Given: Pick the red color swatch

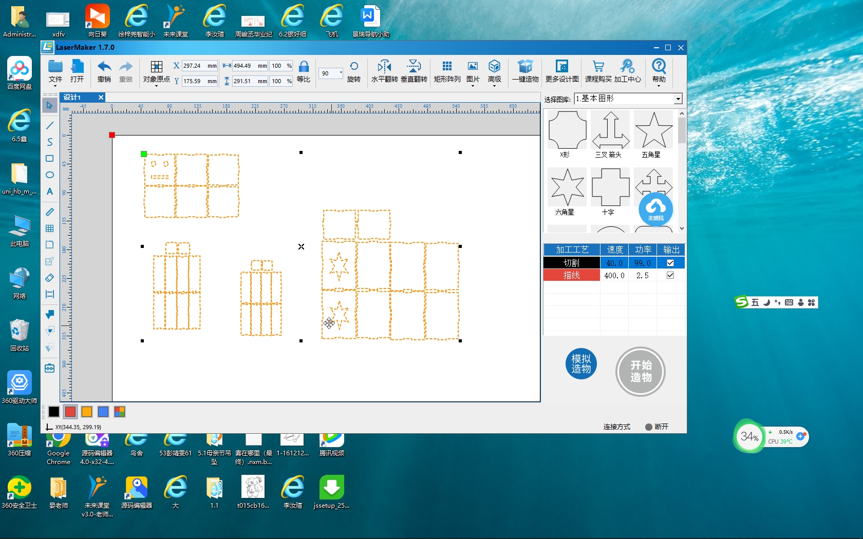Looking at the screenshot, I should click(x=70, y=412).
